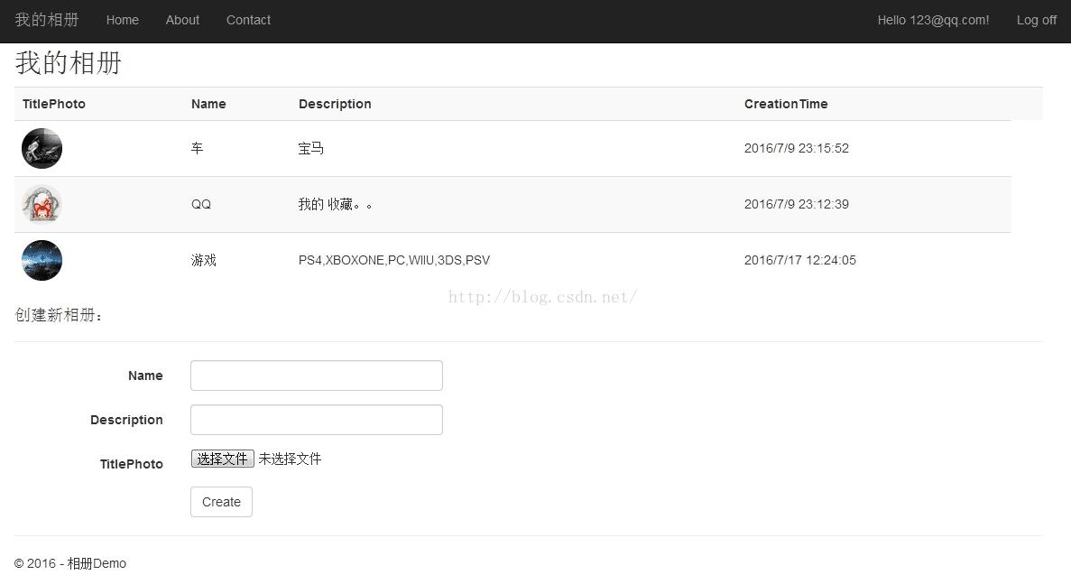Click the Description input field
This screenshot has width=1071, height=575.
(x=316, y=420)
